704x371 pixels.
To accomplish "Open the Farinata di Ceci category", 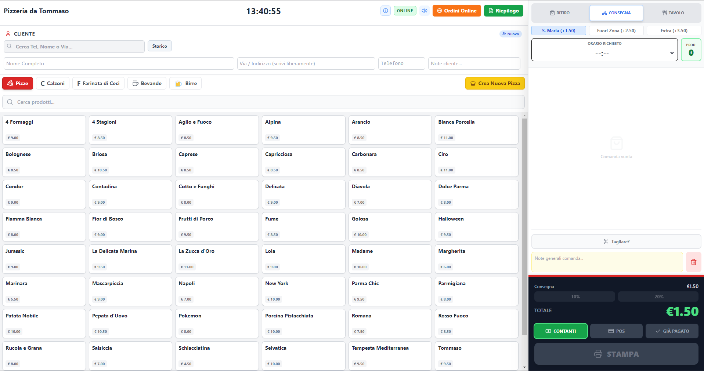I will click(98, 83).
